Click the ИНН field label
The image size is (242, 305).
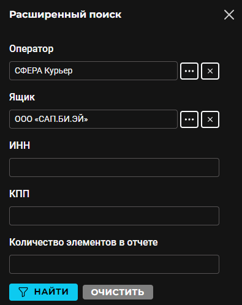pos(20,145)
